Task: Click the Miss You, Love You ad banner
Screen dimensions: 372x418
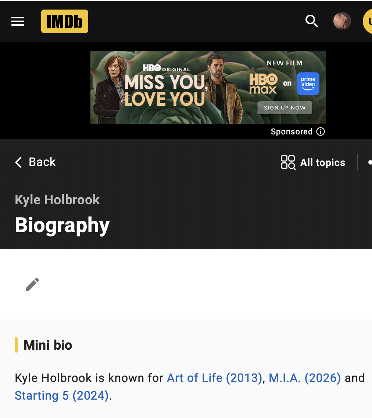Action: point(208,87)
